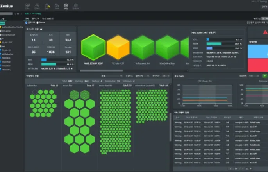Click the red segment of the right-side status chart

point(258,65)
